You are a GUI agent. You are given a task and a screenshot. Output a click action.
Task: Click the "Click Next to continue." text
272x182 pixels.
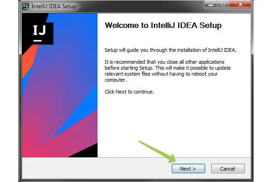point(129,92)
